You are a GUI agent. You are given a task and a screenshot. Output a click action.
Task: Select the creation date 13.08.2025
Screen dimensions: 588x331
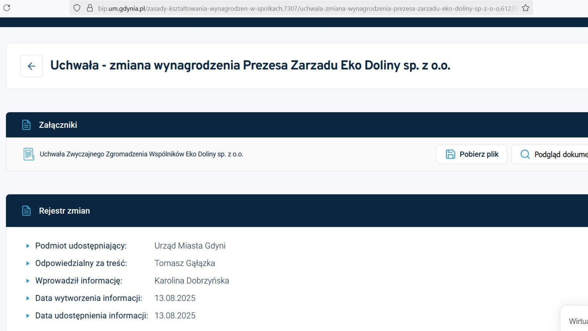pos(175,298)
